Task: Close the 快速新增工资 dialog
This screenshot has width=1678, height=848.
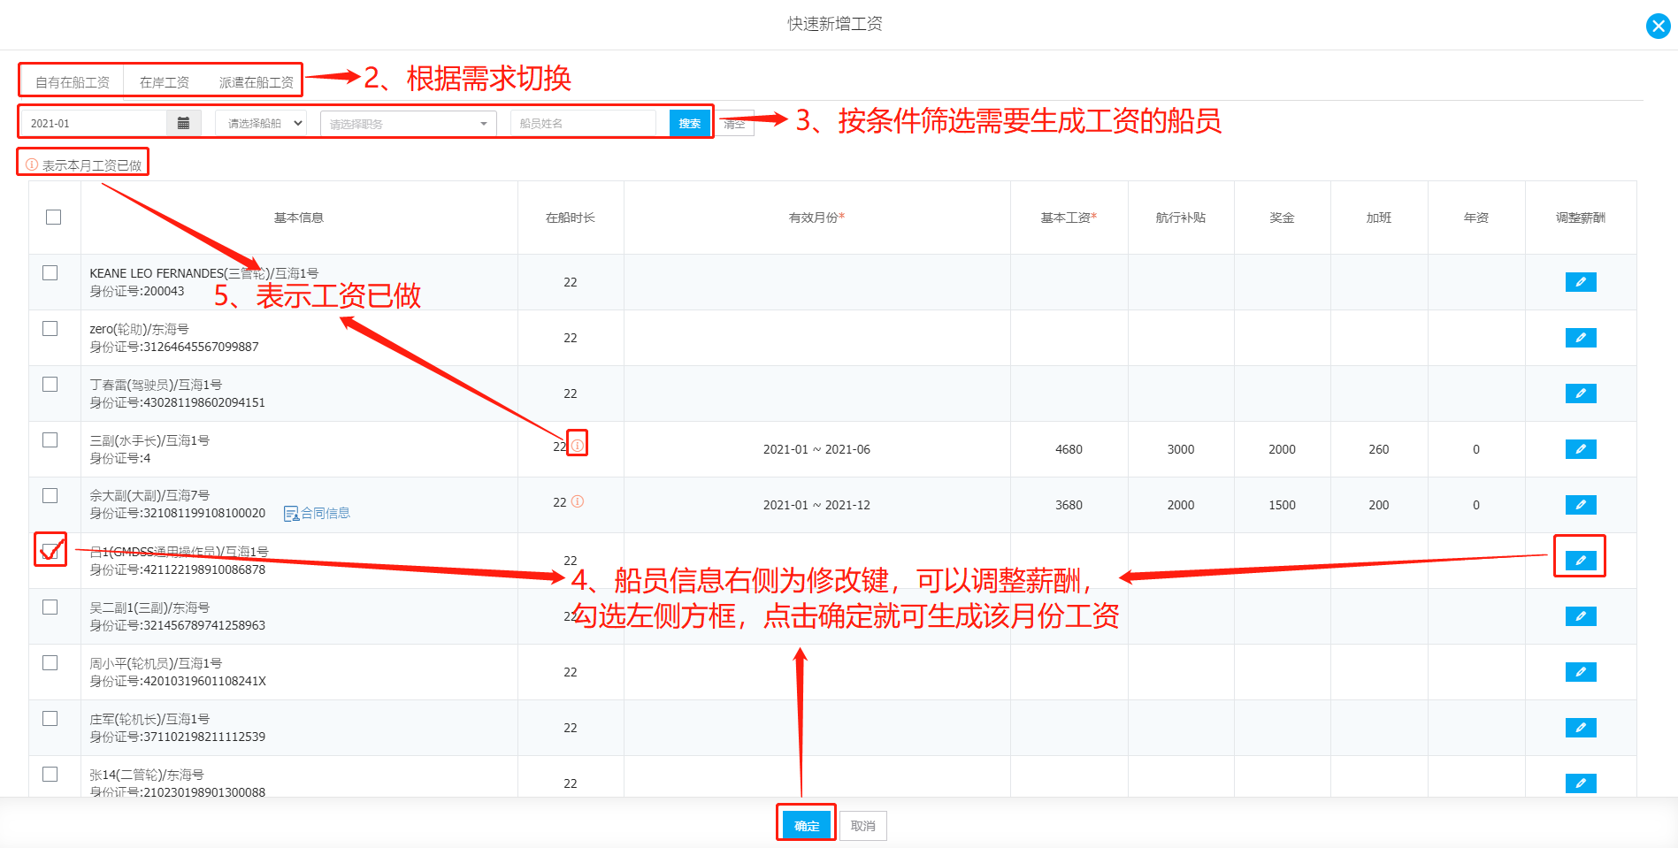Action: (1658, 26)
